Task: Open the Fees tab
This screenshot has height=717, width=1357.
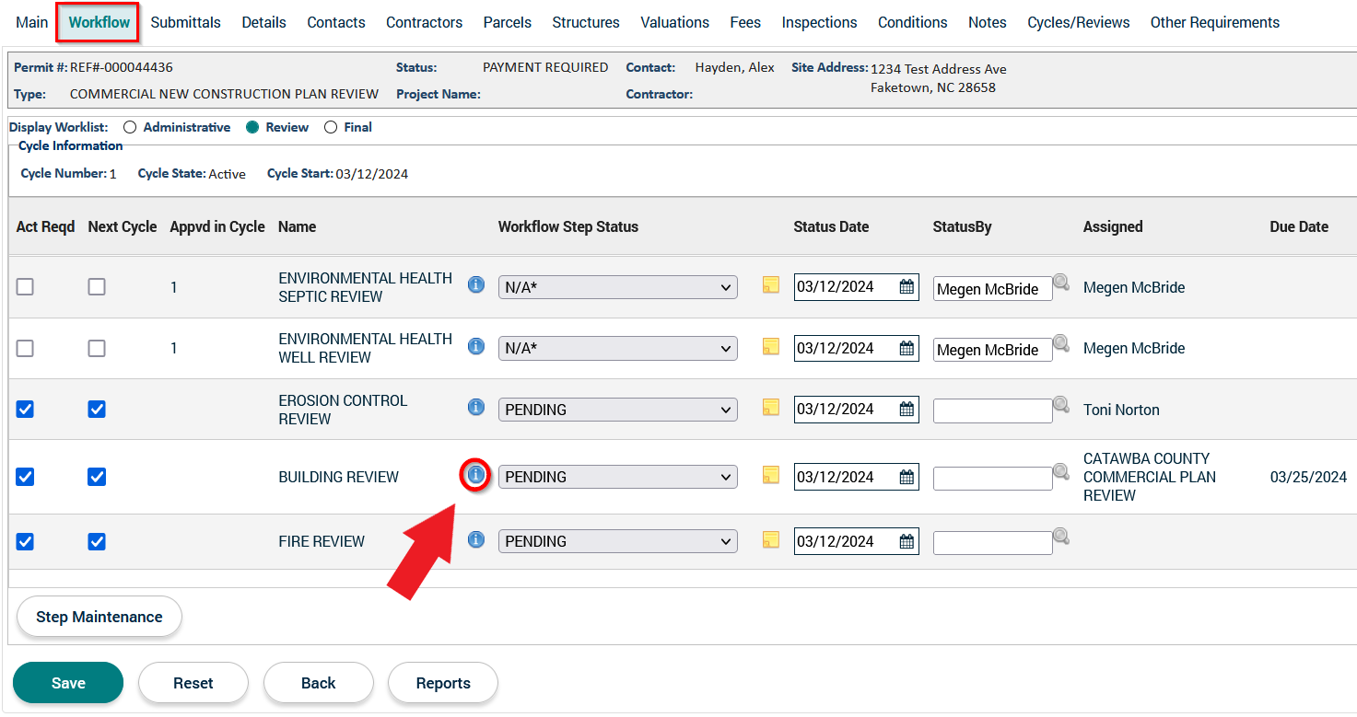Action: (745, 22)
